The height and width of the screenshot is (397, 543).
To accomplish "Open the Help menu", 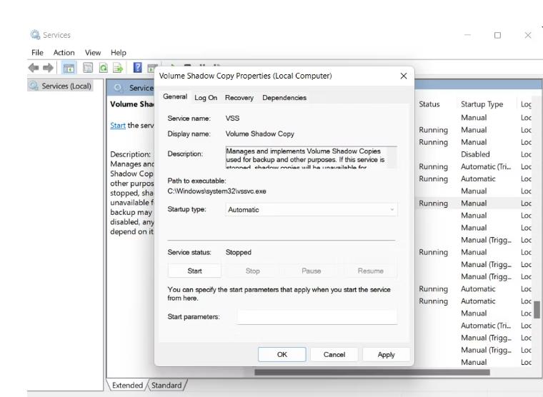I will coord(119,53).
